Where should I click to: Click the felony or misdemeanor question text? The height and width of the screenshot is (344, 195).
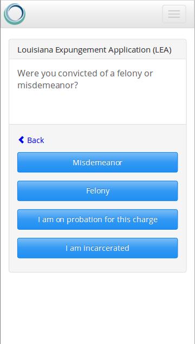pyautogui.click(x=85, y=79)
